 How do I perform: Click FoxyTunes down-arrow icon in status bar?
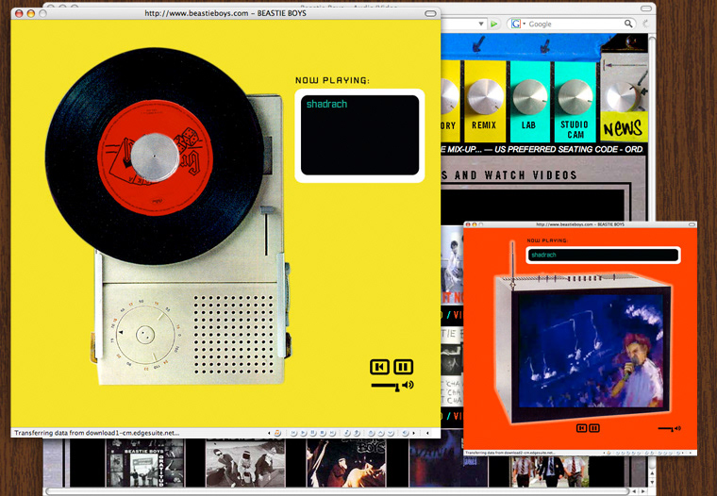tap(390, 433)
